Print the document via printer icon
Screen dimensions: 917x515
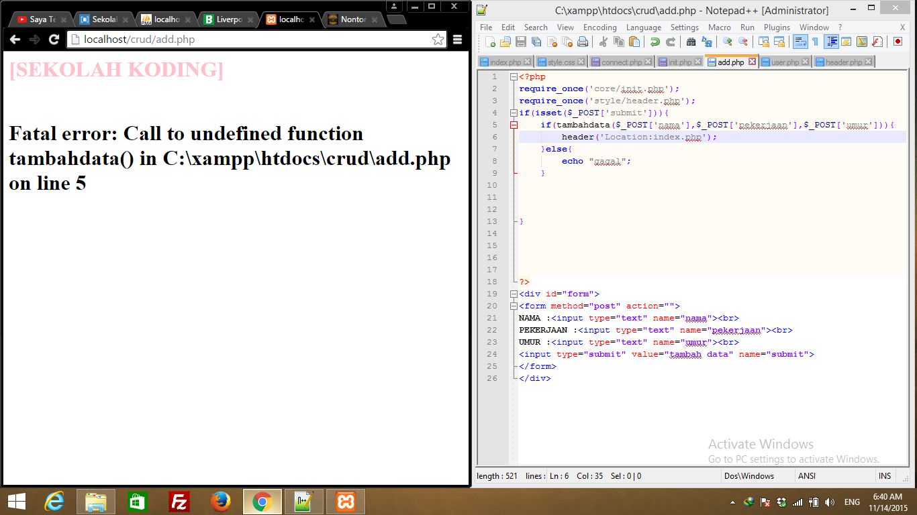click(x=583, y=42)
